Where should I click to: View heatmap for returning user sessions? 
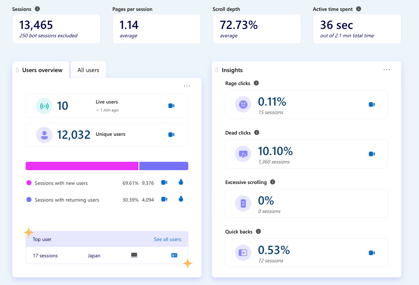181,199
